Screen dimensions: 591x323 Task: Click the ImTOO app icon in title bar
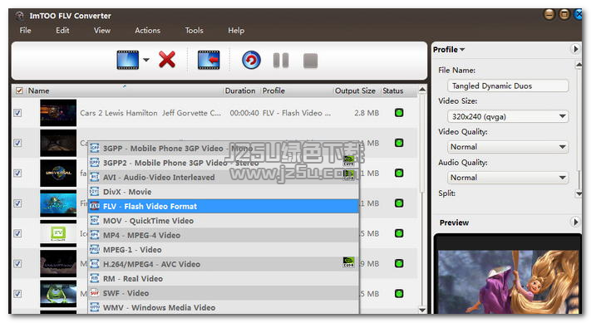point(20,16)
